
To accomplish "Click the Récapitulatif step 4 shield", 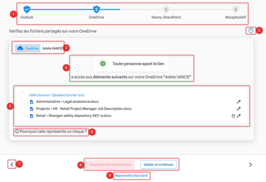I will click(x=236, y=9).
